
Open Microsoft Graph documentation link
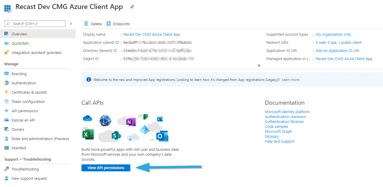coord(278,131)
